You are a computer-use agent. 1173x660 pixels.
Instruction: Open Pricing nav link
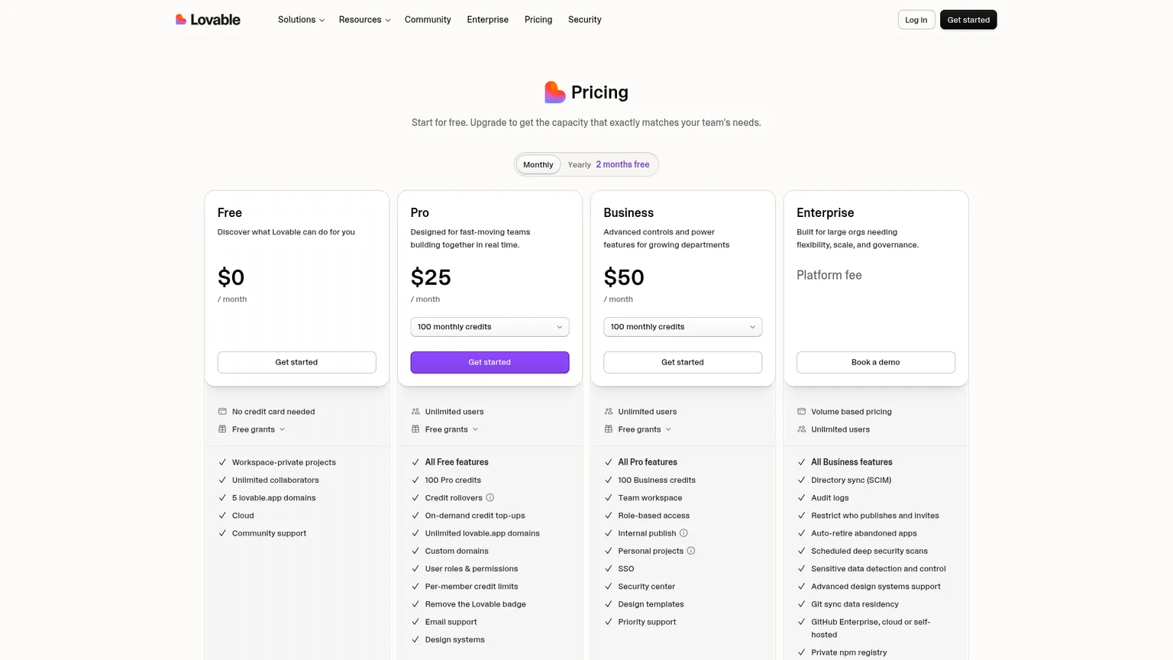[538, 20]
